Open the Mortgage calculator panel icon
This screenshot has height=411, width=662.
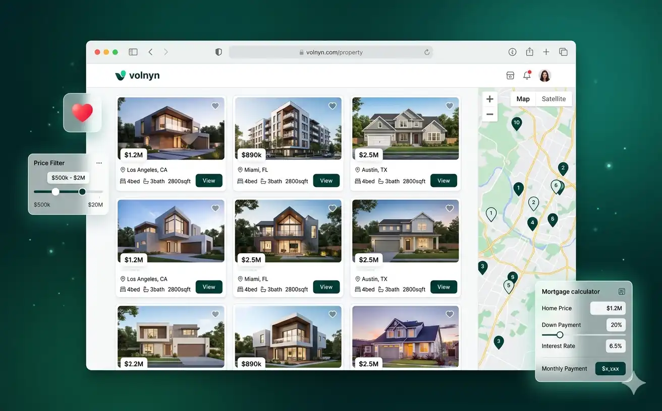tap(622, 291)
